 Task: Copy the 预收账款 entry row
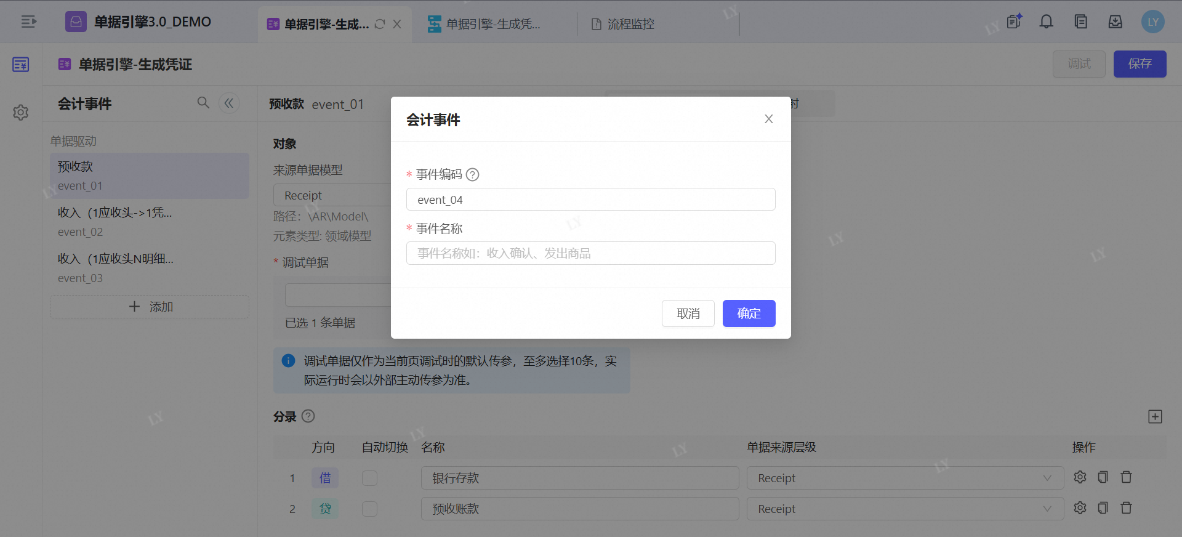click(1103, 508)
